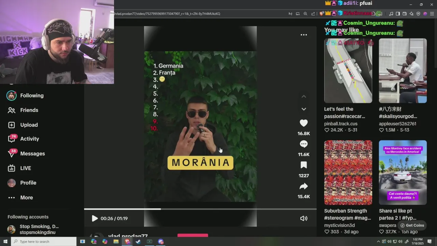Open the Leo AI sparkle icon
437x246 pixels.
[411, 14]
